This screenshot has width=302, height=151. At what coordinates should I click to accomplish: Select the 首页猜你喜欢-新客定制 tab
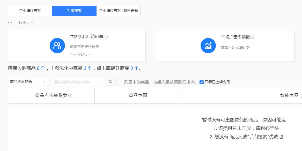point(119,11)
